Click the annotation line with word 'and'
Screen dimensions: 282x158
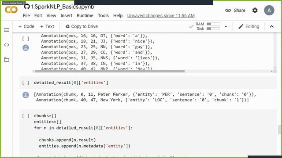pos(96,52)
